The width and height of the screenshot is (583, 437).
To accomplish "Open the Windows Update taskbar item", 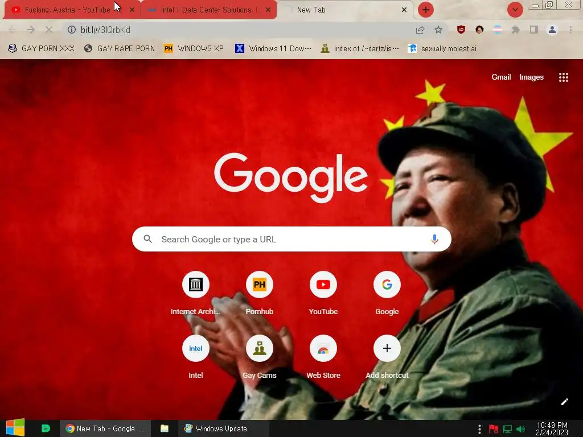I will pos(223,428).
